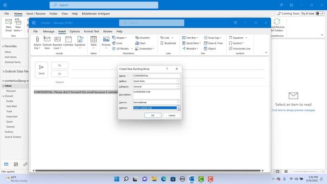Click Drop Cap option

click(x=213, y=38)
